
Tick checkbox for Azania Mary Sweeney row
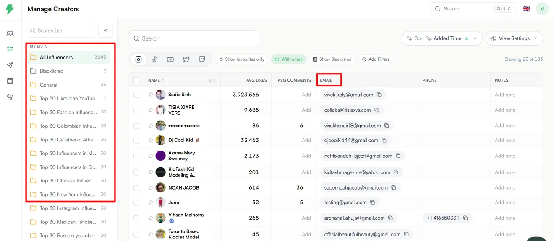(136, 156)
